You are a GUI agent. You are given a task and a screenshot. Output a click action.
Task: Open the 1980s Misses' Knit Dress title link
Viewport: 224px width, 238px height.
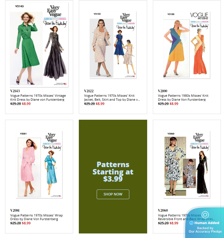point(183,98)
